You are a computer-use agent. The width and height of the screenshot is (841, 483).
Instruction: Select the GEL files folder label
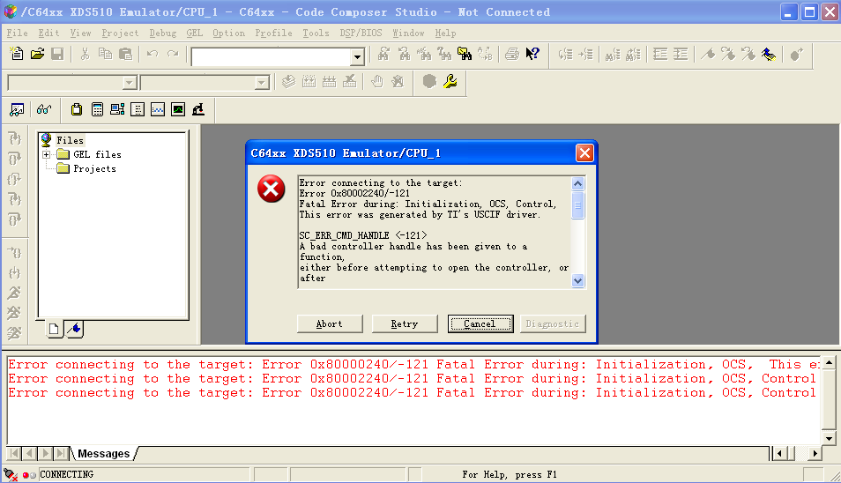tap(97, 154)
